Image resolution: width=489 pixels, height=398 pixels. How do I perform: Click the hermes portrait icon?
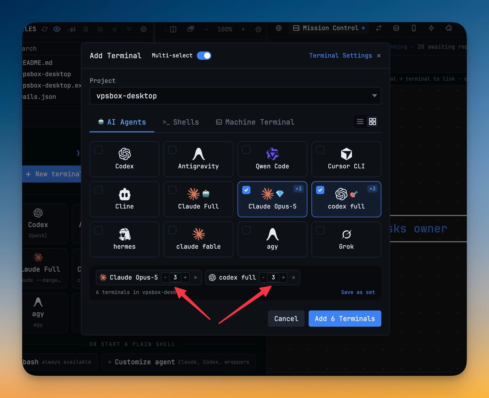pos(124,234)
